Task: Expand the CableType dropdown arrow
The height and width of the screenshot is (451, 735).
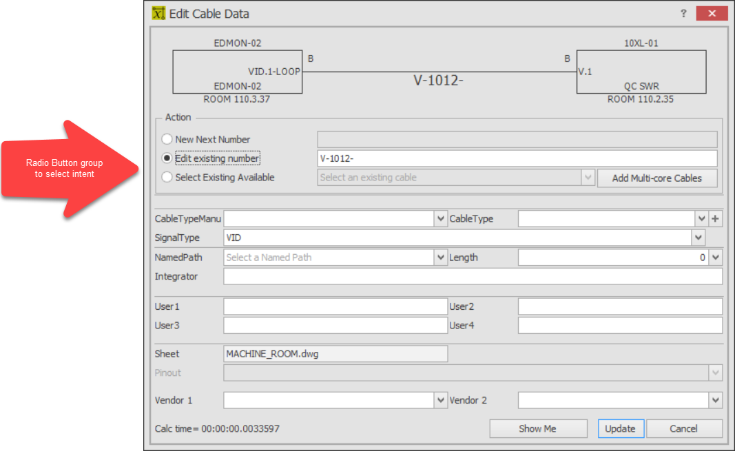Action: (x=701, y=219)
